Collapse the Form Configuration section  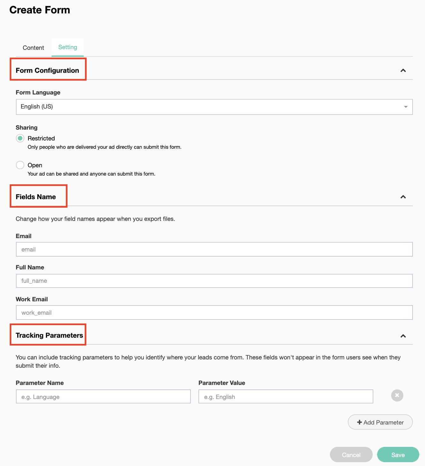403,71
